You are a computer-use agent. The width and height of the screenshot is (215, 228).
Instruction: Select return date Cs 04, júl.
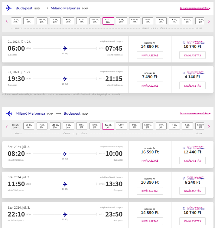pyautogui.click(x=121, y=126)
